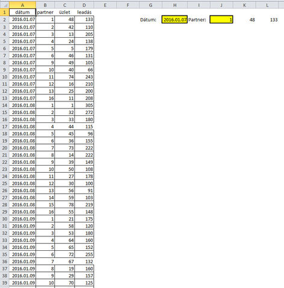Screen dimensions: 284x288
Task: Click the 'Partner:' label cell
Action: click(x=199, y=20)
